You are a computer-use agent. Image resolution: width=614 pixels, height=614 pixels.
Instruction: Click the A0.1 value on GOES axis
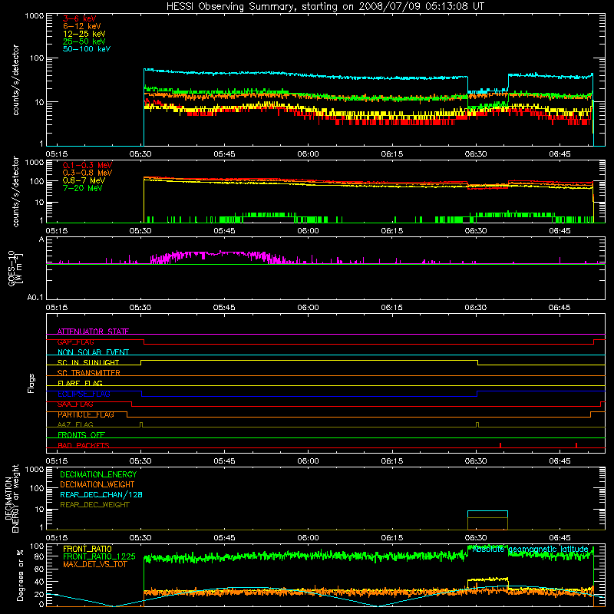(35, 297)
